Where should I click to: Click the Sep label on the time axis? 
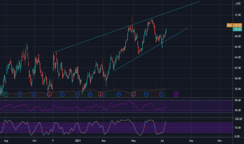191,141
